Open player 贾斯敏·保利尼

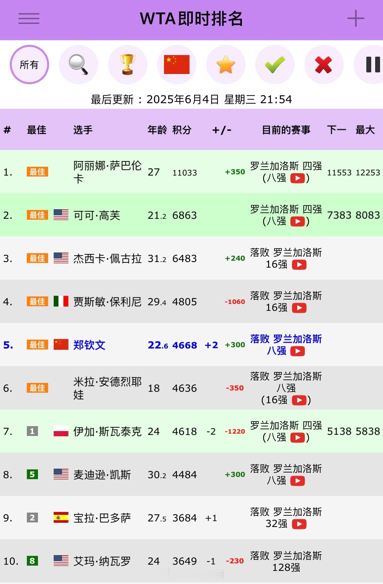pos(107,302)
